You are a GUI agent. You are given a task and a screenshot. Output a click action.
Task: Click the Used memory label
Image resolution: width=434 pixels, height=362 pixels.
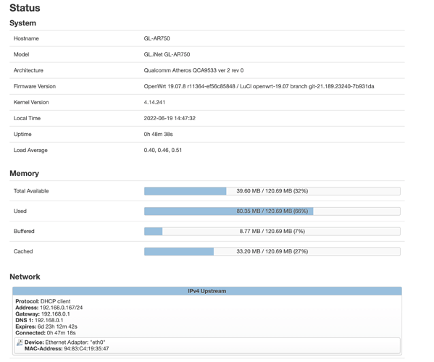coord(20,211)
